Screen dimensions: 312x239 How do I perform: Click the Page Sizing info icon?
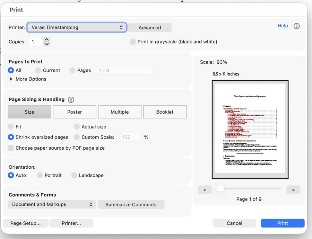pos(71,100)
